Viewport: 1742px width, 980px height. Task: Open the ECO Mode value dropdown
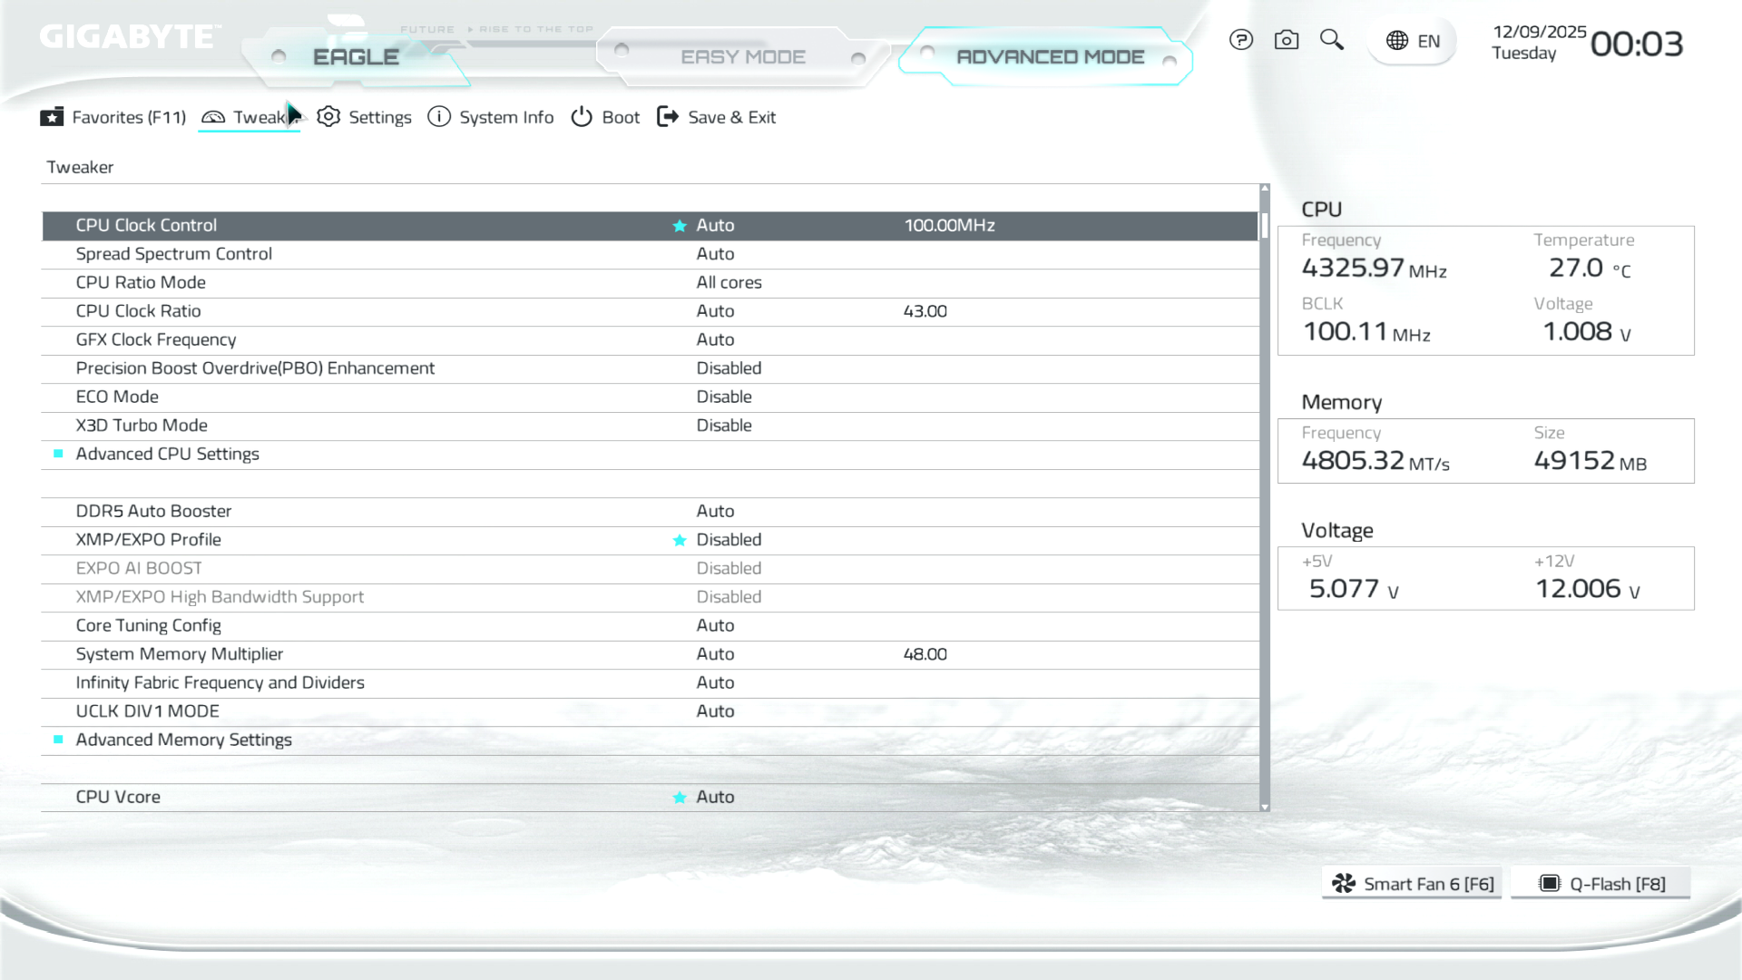[x=724, y=397]
